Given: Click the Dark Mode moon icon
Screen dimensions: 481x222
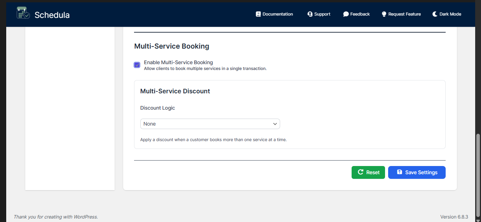Looking at the screenshot, I should 435,14.
